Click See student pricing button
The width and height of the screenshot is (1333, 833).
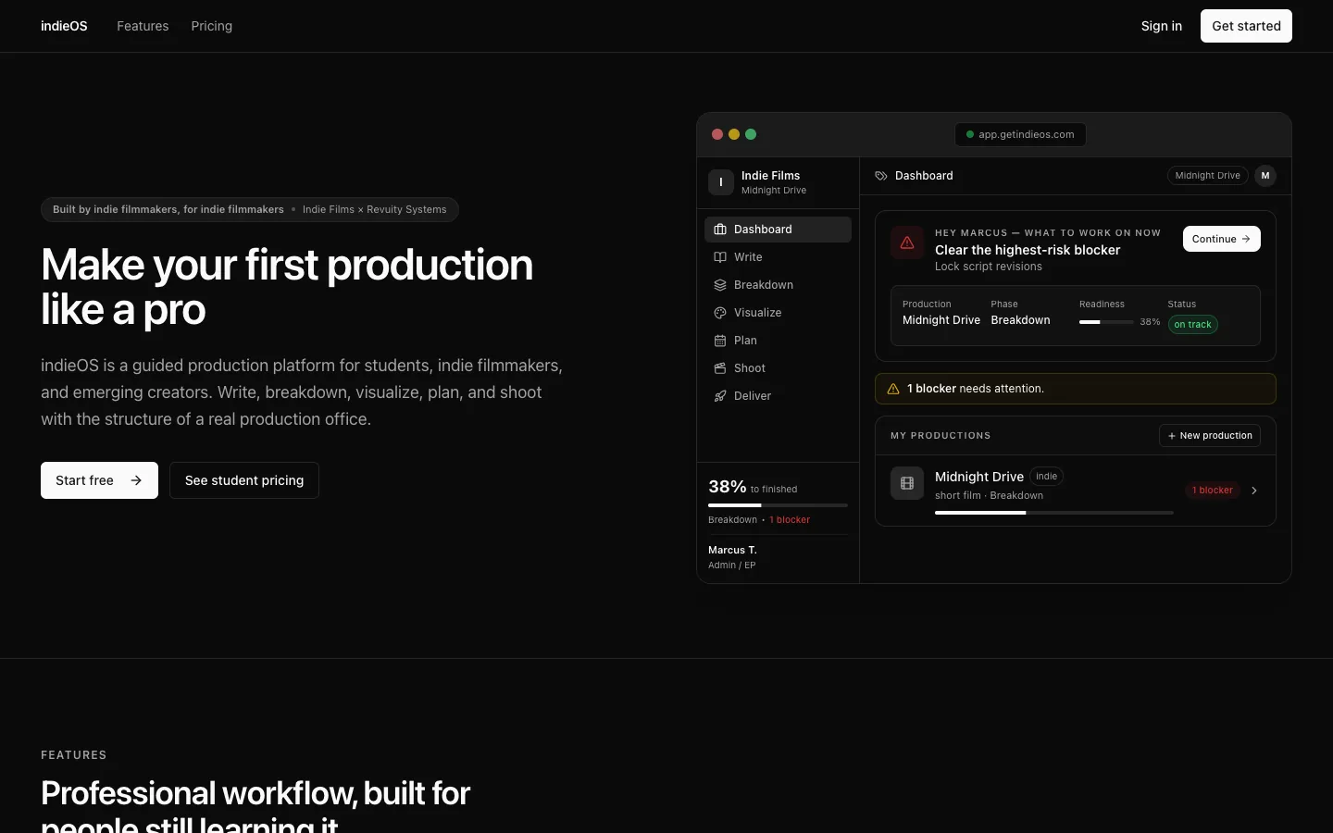244,480
